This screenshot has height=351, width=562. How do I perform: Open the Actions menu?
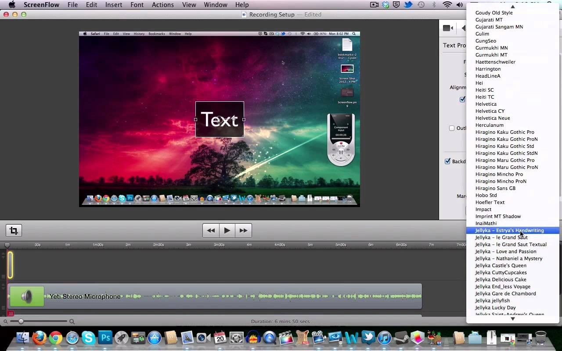tap(163, 5)
